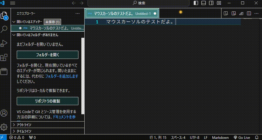
Task: Change language mode Markdown in status bar
Action: coord(220,137)
